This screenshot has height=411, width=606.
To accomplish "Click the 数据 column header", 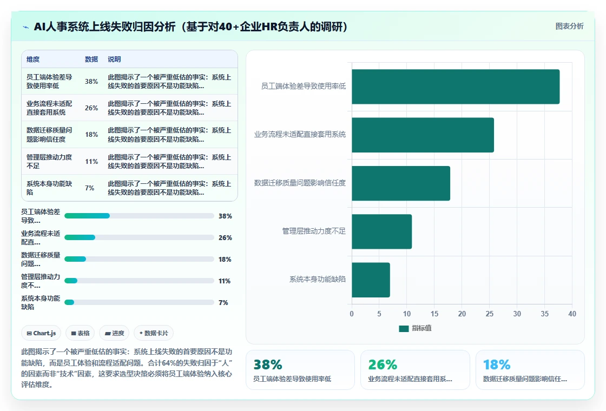I will (91, 59).
